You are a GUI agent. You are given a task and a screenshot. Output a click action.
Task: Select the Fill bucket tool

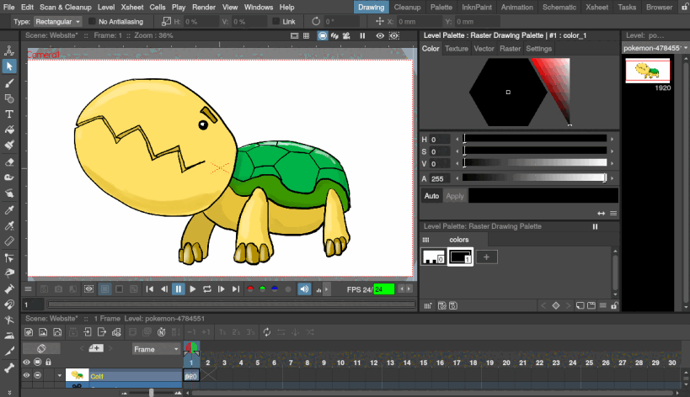pos(8,130)
